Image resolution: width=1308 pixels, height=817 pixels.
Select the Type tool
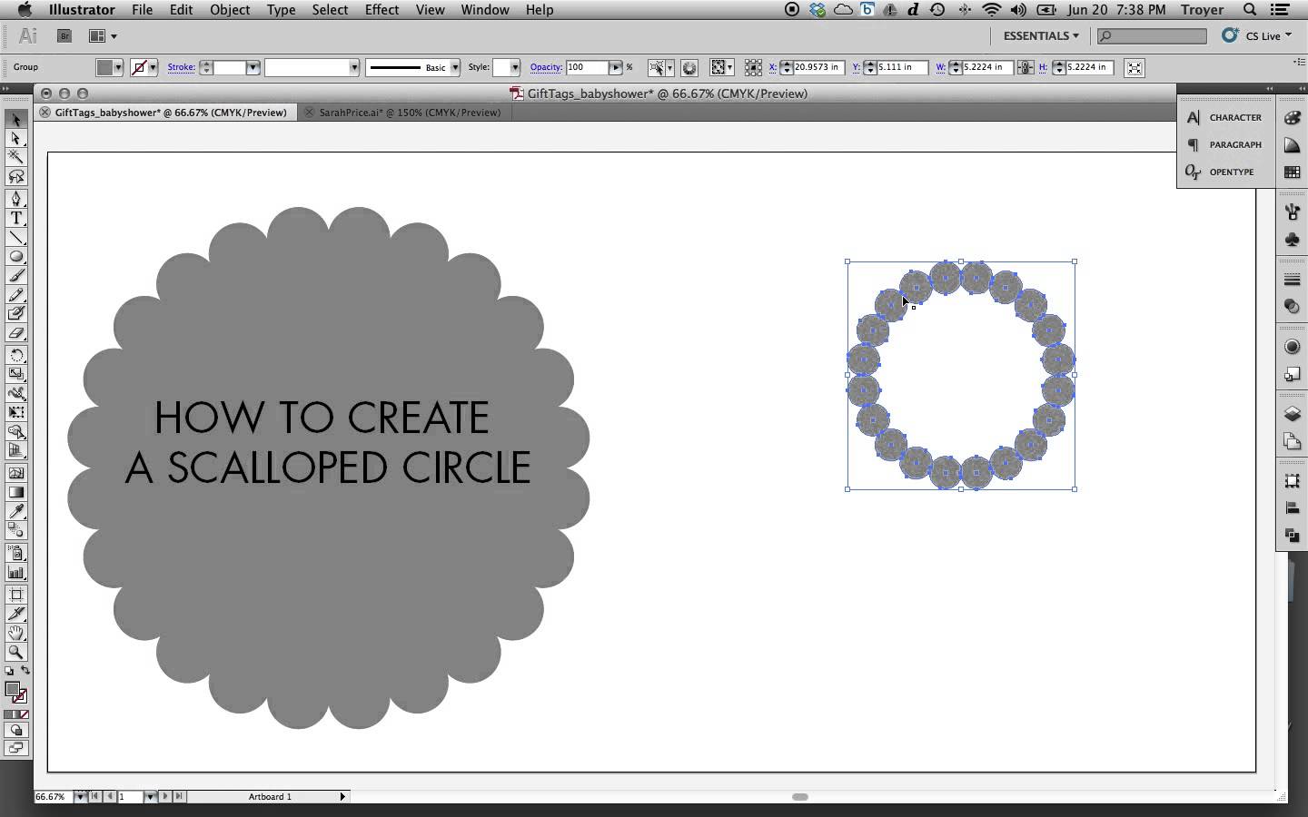pyautogui.click(x=16, y=219)
